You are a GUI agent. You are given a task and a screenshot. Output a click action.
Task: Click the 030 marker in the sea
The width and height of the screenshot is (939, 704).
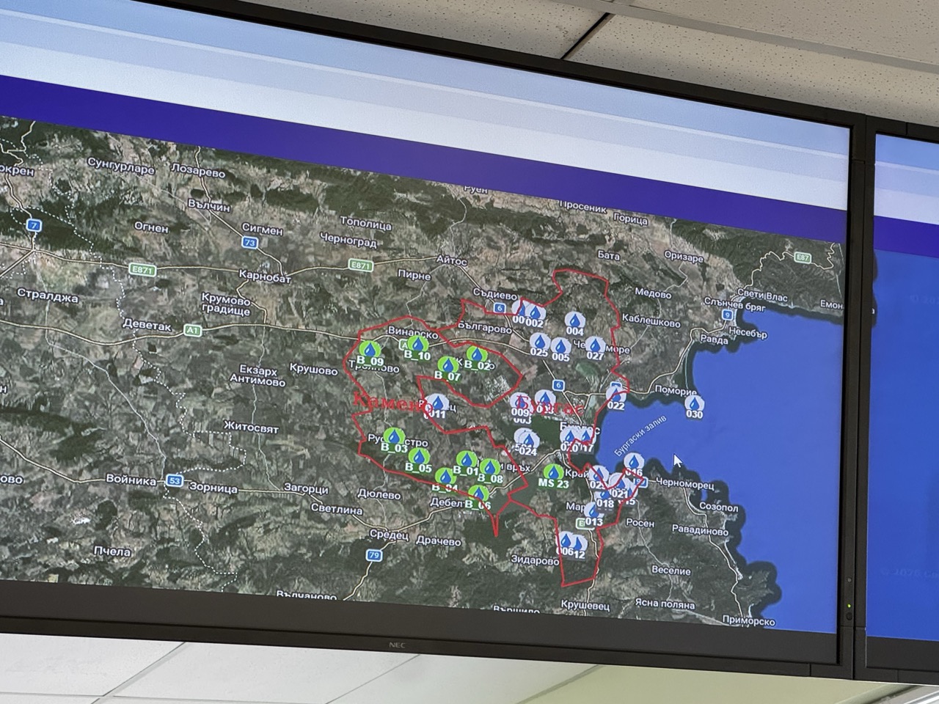(x=693, y=403)
